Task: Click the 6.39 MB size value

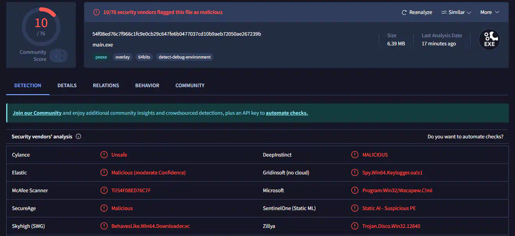Action: [396, 44]
